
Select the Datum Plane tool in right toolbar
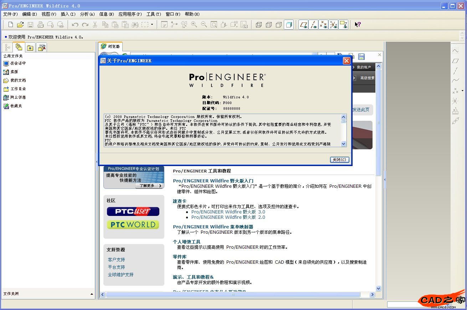[455, 61]
